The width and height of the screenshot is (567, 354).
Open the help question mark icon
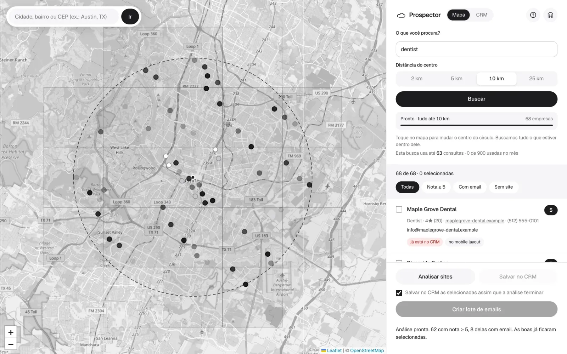(x=533, y=15)
